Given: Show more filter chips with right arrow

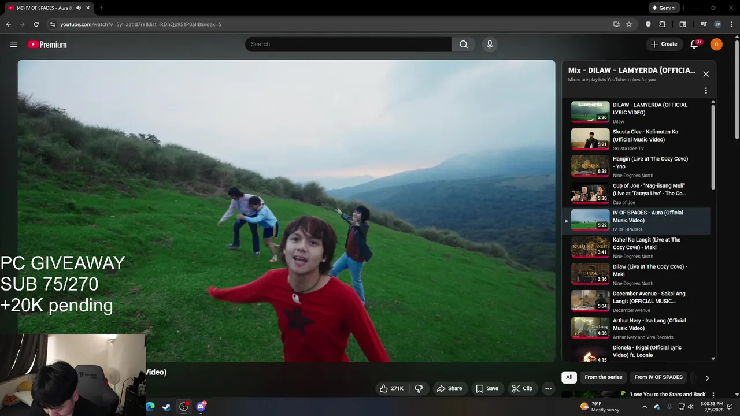Looking at the screenshot, I should tap(706, 378).
